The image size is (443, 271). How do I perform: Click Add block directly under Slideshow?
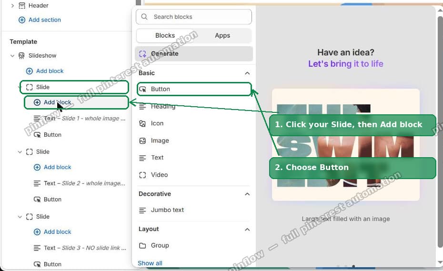click(x=50, y=71)
